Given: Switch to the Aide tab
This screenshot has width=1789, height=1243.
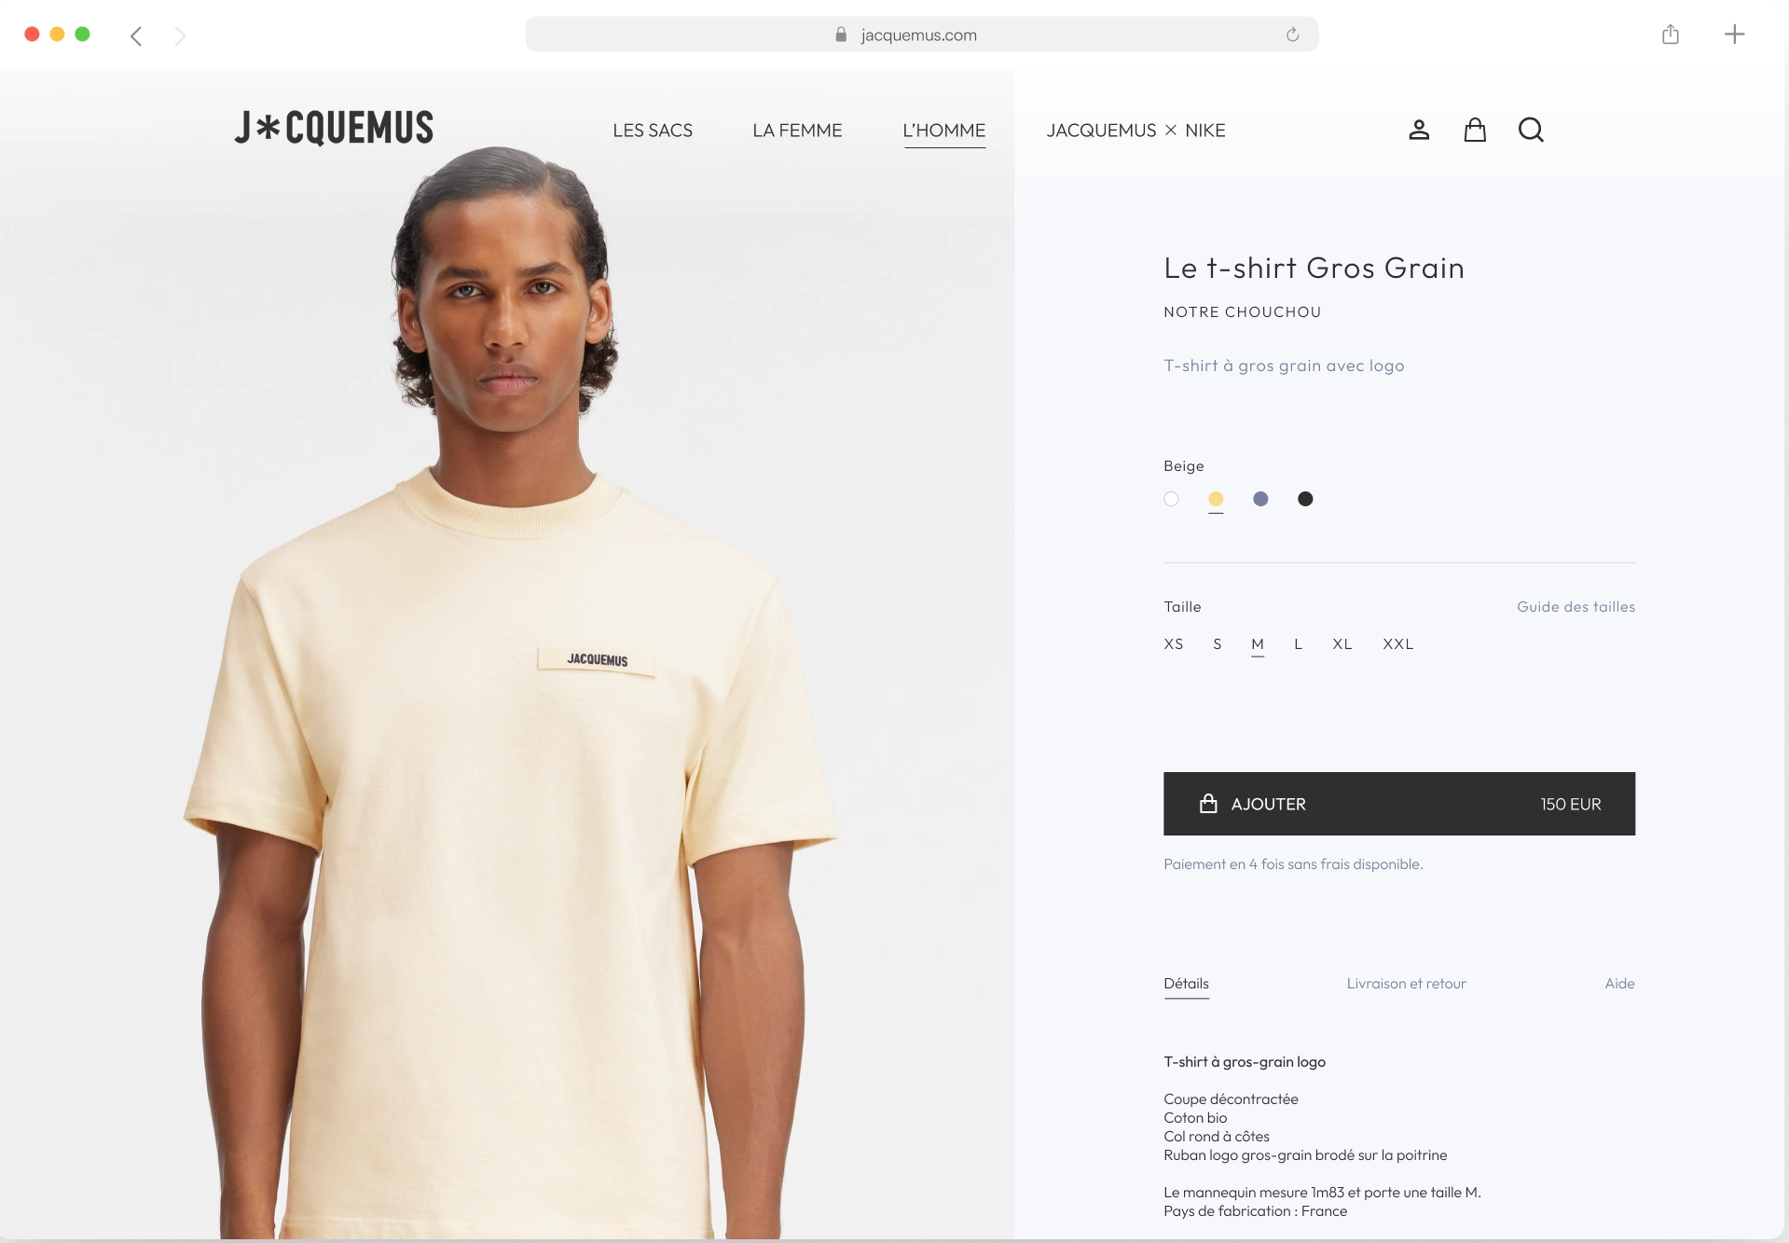Looking at the screenshot, I should click(x=1619, y=984).
